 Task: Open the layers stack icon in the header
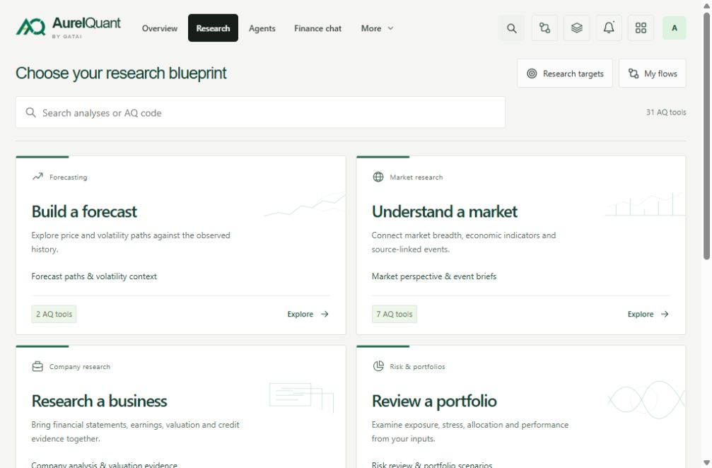[x=577, y=28]
